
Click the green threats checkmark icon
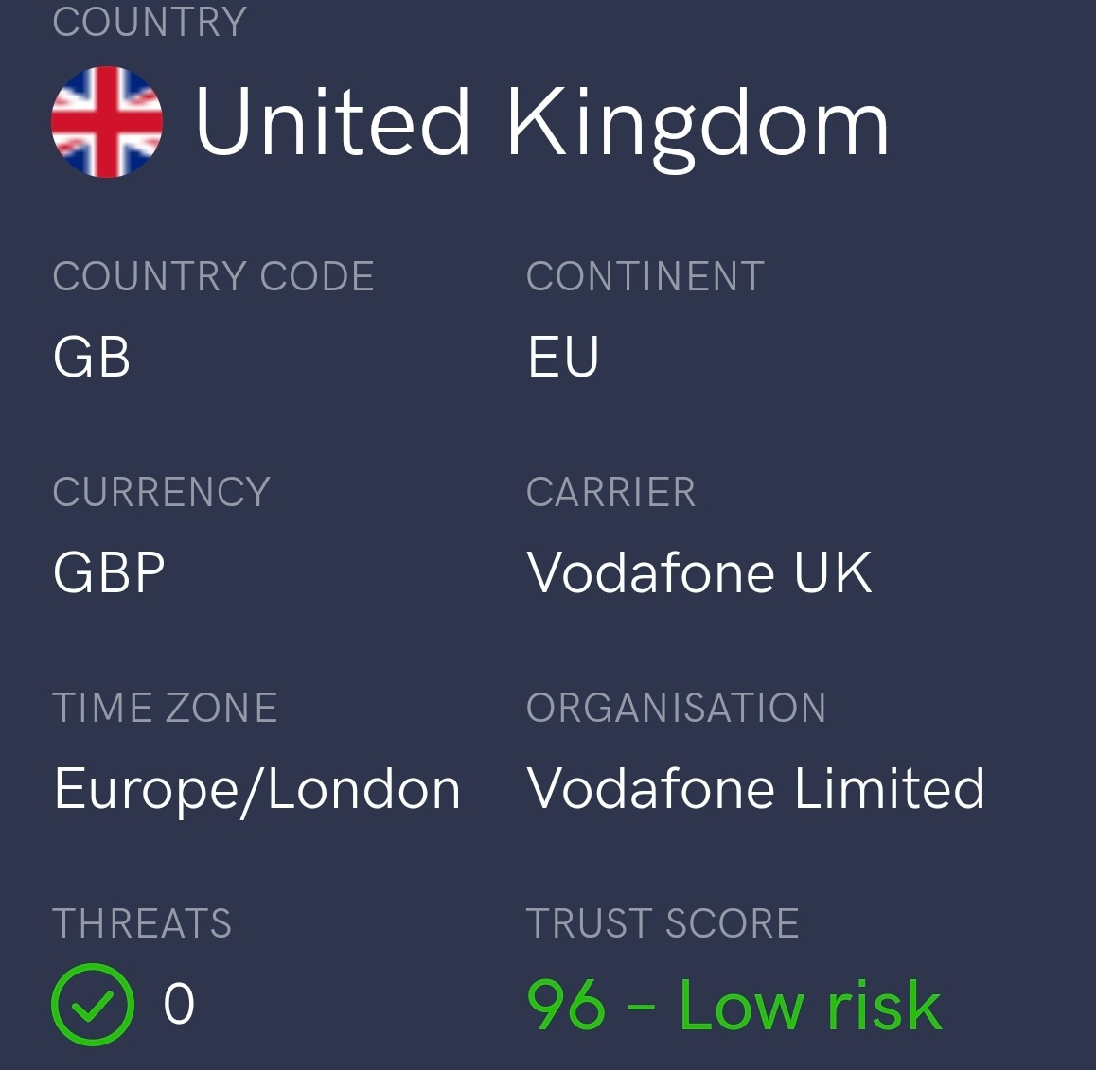(x=93, y=1005)
